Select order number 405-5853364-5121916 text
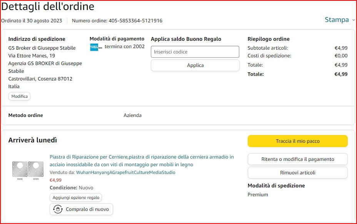The width and height of the screenshot is (357, 224). [135, 21]
